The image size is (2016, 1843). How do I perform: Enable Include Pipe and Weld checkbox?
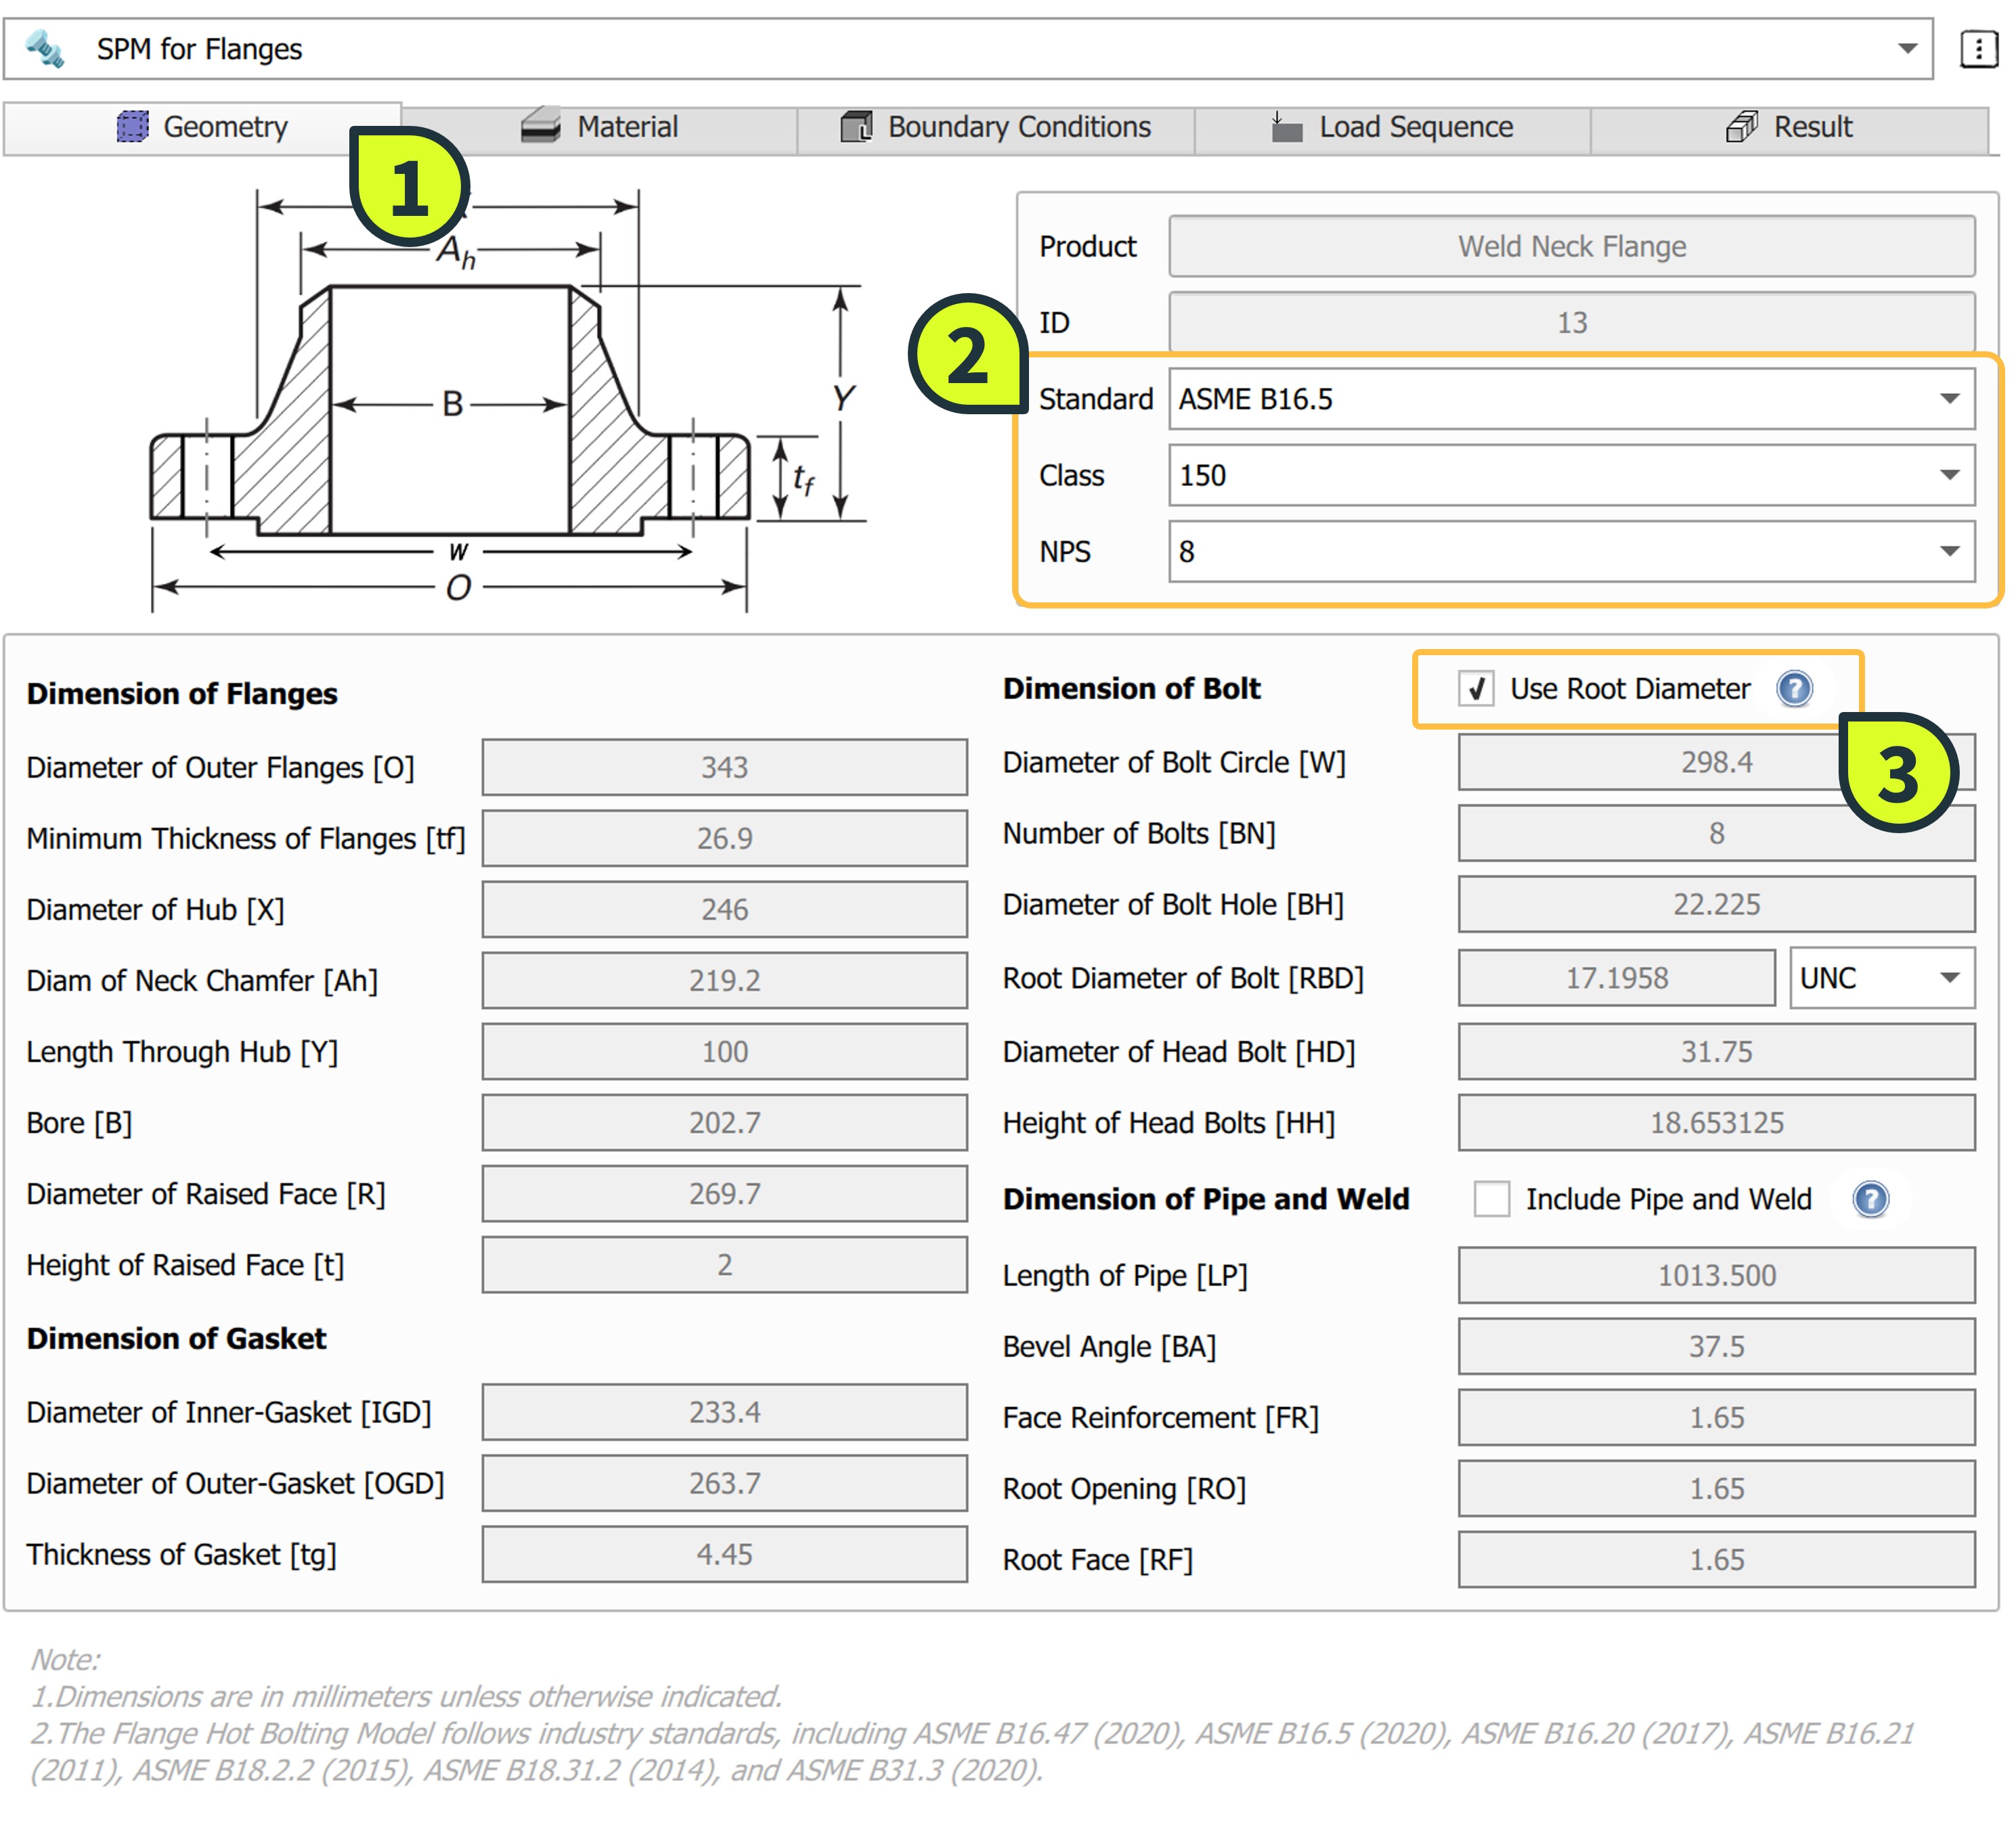pyautogui.click(x=1491, y=1198)
